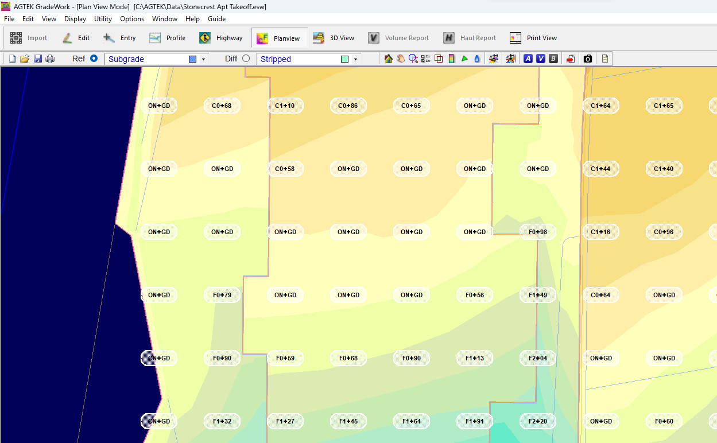
Task: Click the blue 'V' toolbar icon
Action: (x=541, y=59)
